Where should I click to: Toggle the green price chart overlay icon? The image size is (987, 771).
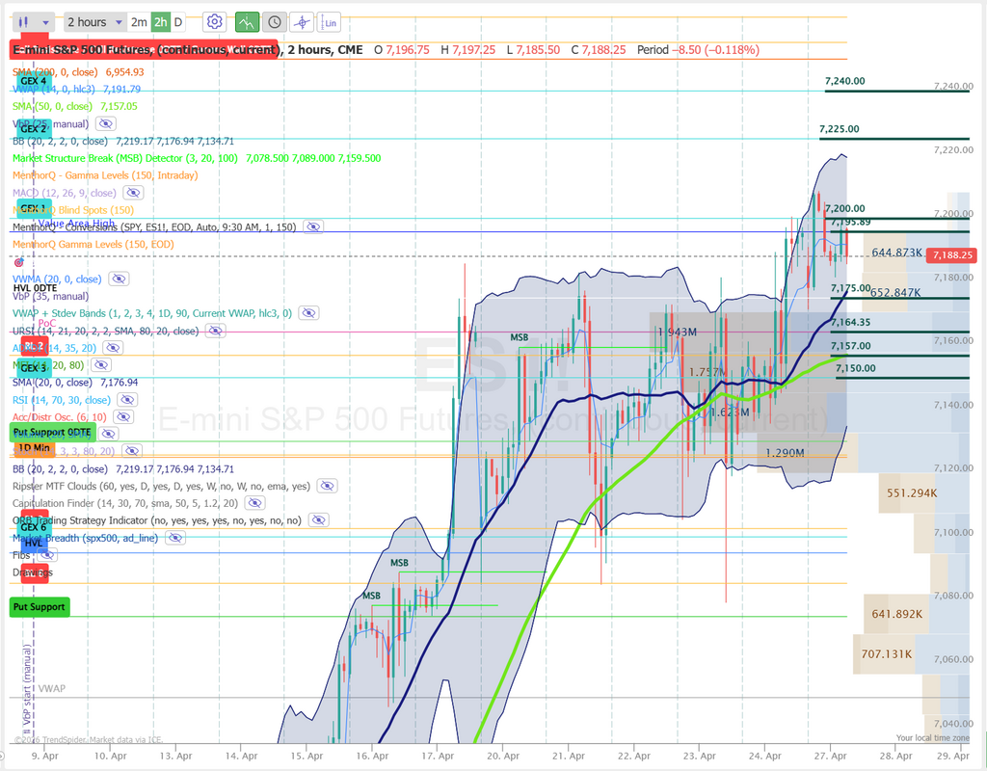click(x=247, y=21)
